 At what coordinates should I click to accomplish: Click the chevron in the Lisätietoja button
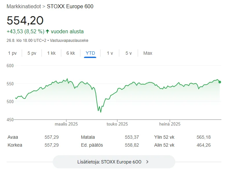pyautogui.click(x=147, y=162)
